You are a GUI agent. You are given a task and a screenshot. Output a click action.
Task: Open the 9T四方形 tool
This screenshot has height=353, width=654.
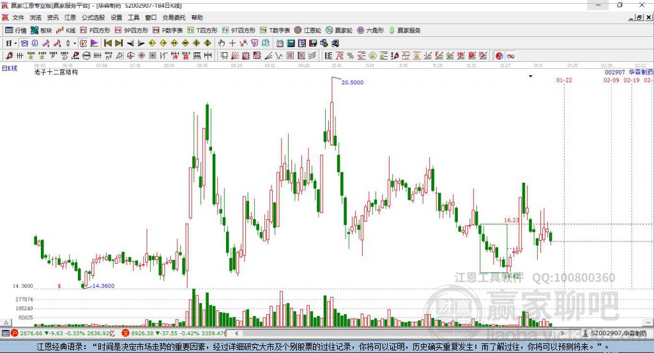click(x=239, y=31)
